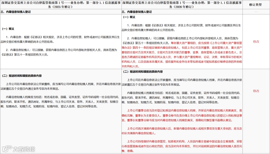Click right paragraph 上市公司在内幕信息依法公开披露前

[182, 82]
